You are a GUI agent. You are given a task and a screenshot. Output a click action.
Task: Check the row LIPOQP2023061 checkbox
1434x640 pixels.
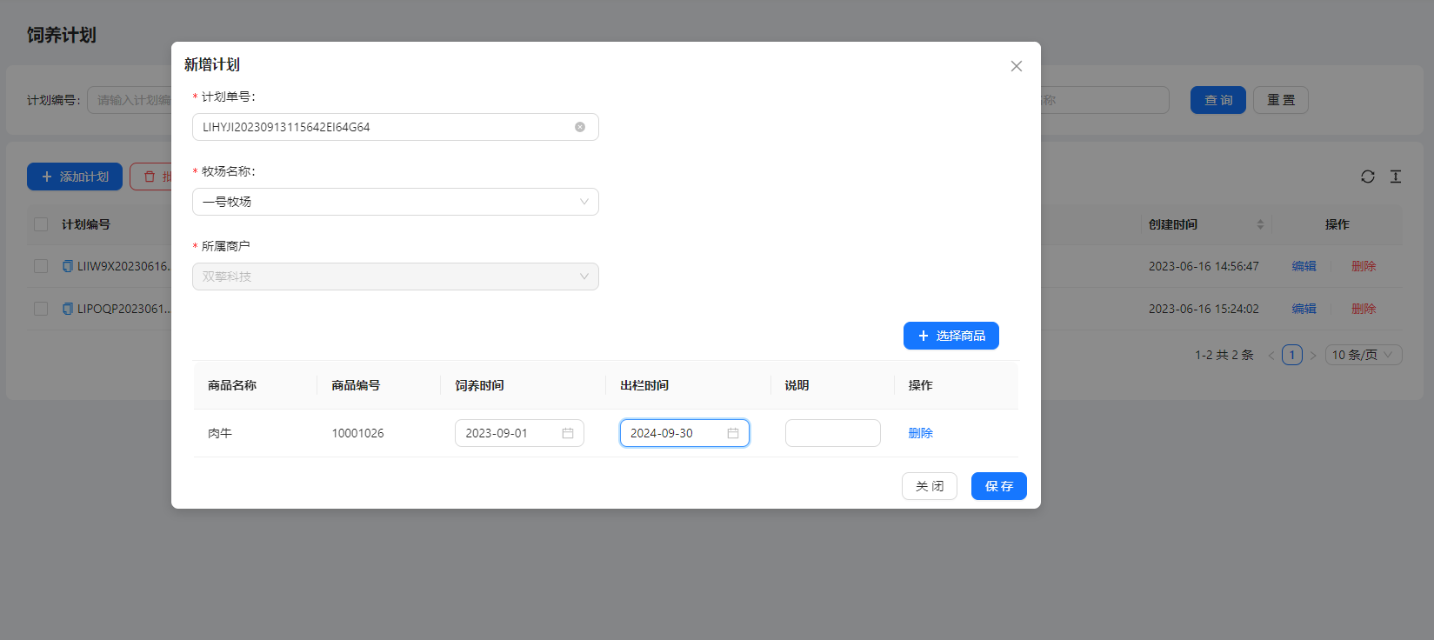(41, 309)
